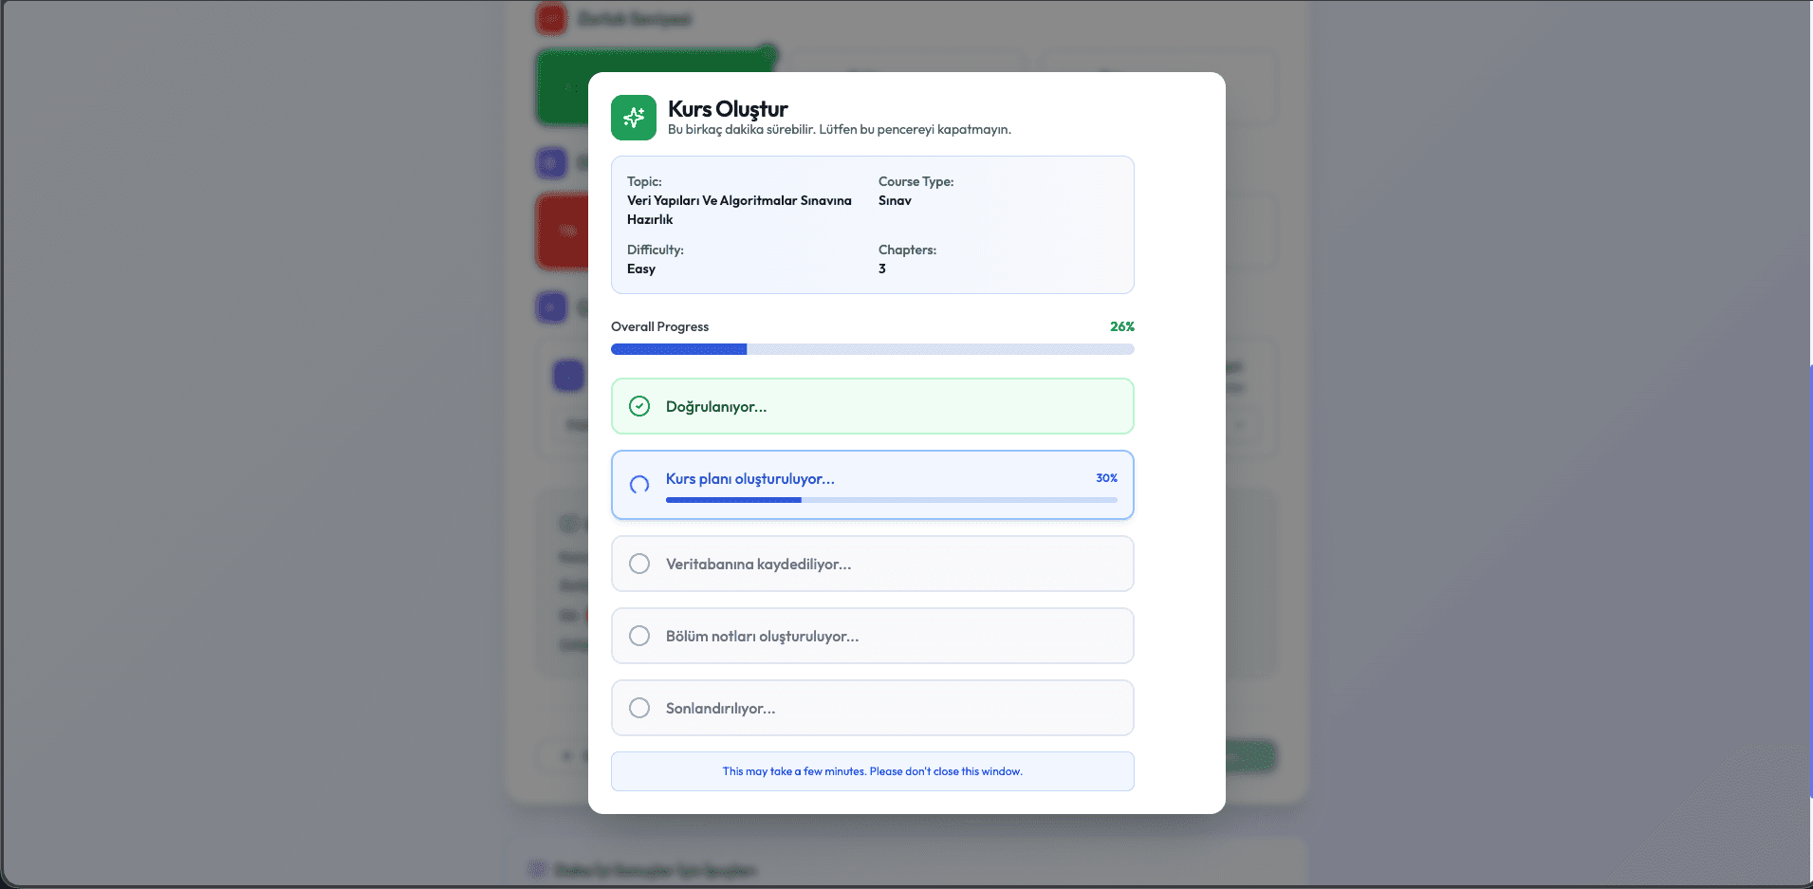Click the Kurs planı step progress bar

(x=891, y=500)
